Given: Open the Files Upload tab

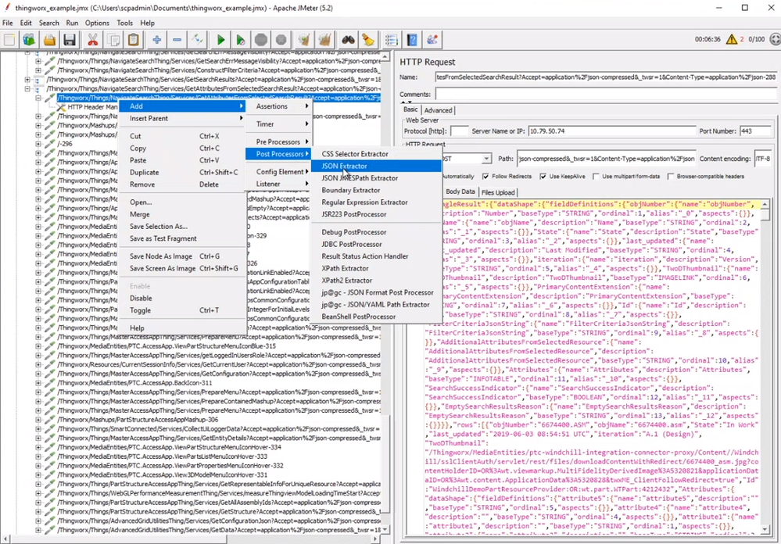Looking at the screenshot, I should (498, 191).
